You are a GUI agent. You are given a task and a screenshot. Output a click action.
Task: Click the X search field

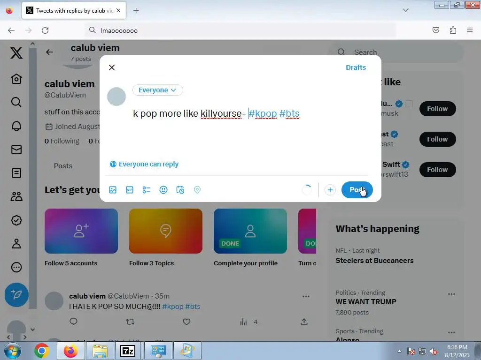point(396,52)
